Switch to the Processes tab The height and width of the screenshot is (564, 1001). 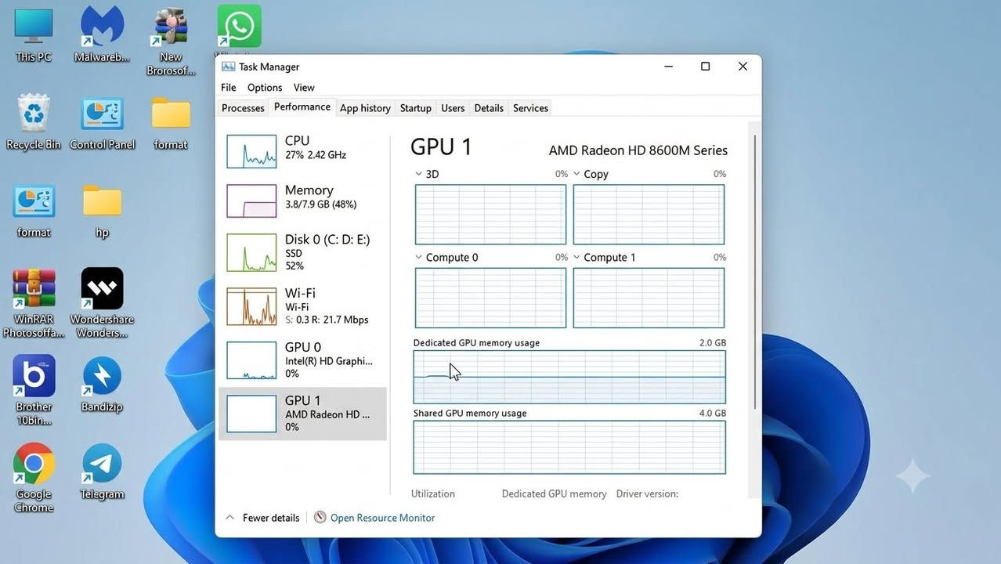243,108
